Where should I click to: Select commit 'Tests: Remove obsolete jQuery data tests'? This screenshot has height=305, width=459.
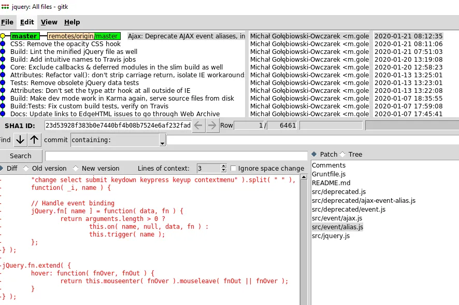(x=75, y=83)
